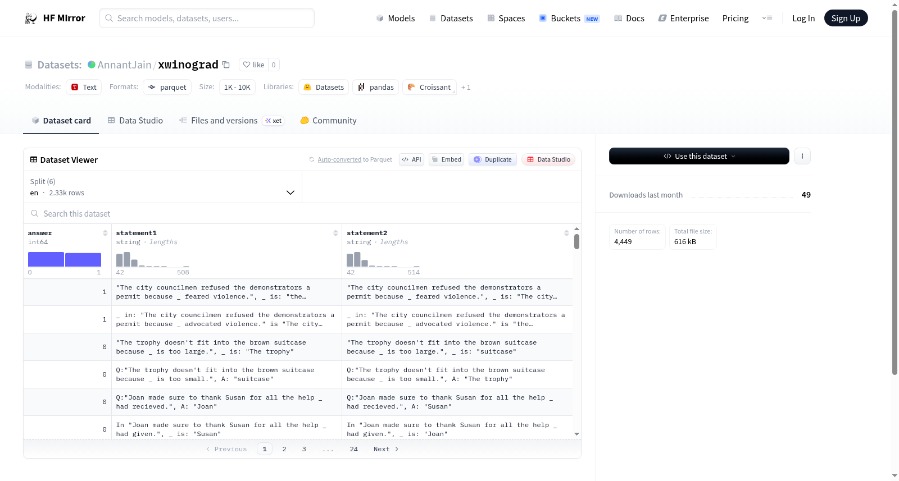899x481 pixels.
Task: Click the API button in Dataset Viewer
Action: click(411, 159)
